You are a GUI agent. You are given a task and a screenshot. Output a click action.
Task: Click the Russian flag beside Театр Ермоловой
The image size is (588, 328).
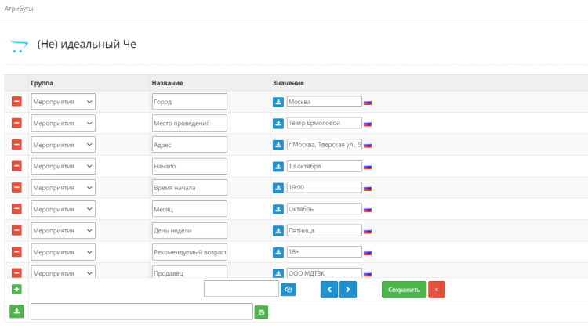pyautogui.click(x=367, y=124)
